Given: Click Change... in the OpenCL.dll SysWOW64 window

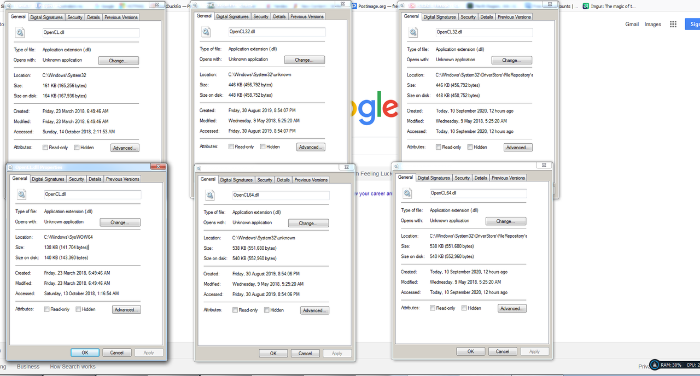Looking at the screenshot, I should [x=120, y=222].
